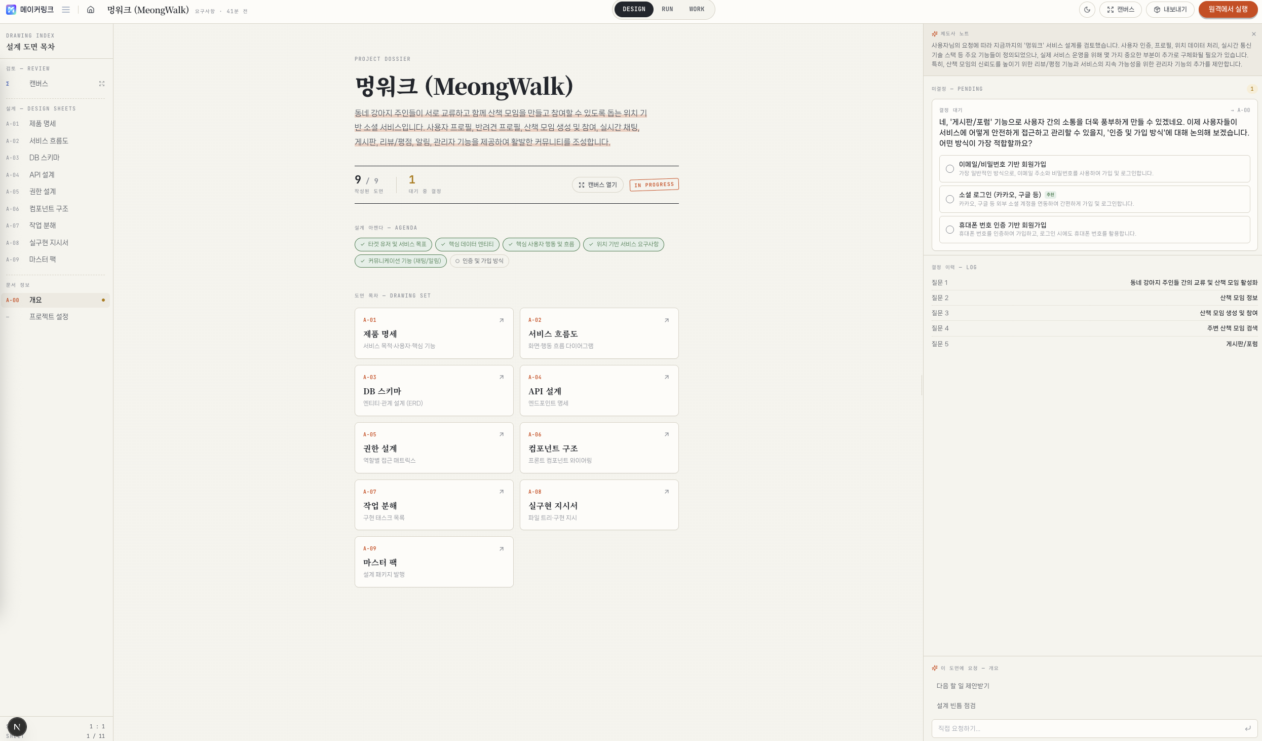The image size is (1262, 741).
Task: Switch to the WORK tab
Action: (697, 9)
